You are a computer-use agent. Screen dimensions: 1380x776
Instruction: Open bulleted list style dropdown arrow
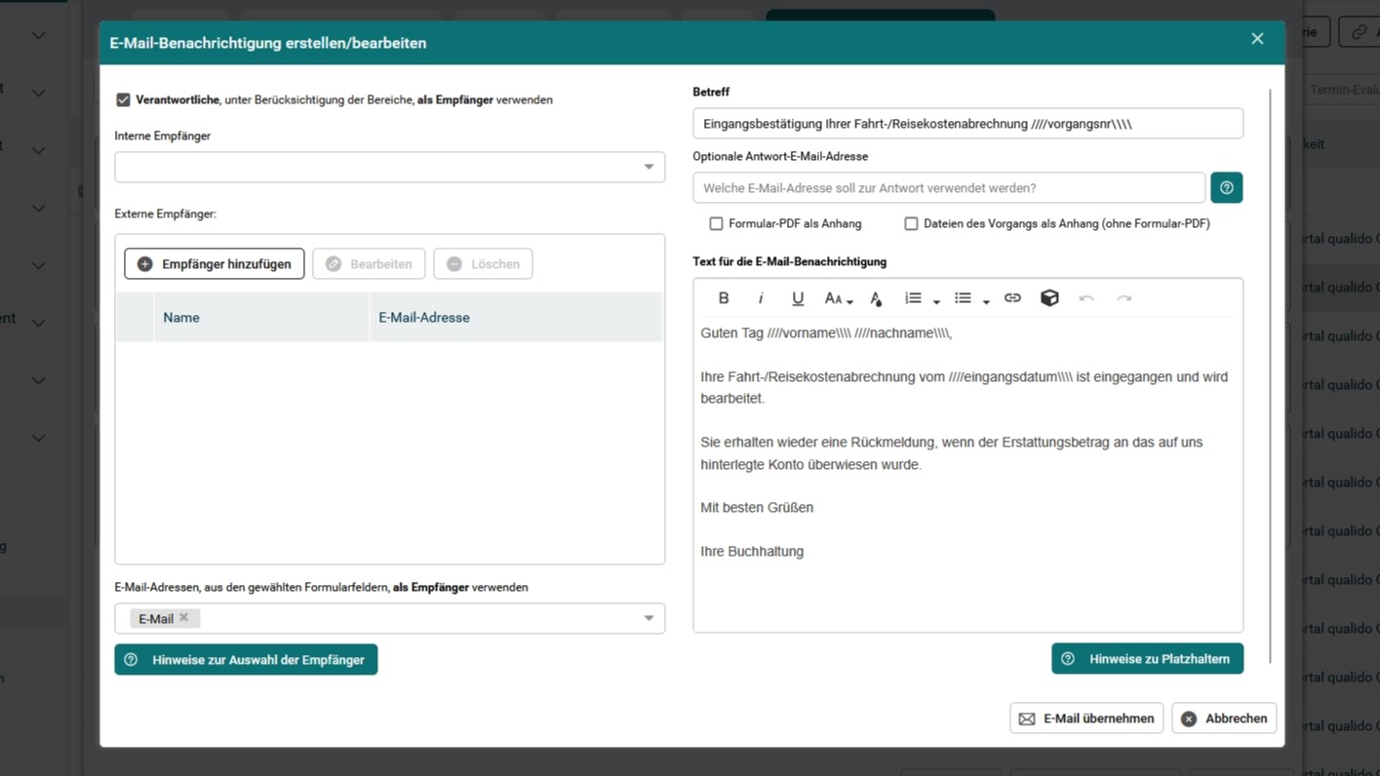click(x=986, y=301)
